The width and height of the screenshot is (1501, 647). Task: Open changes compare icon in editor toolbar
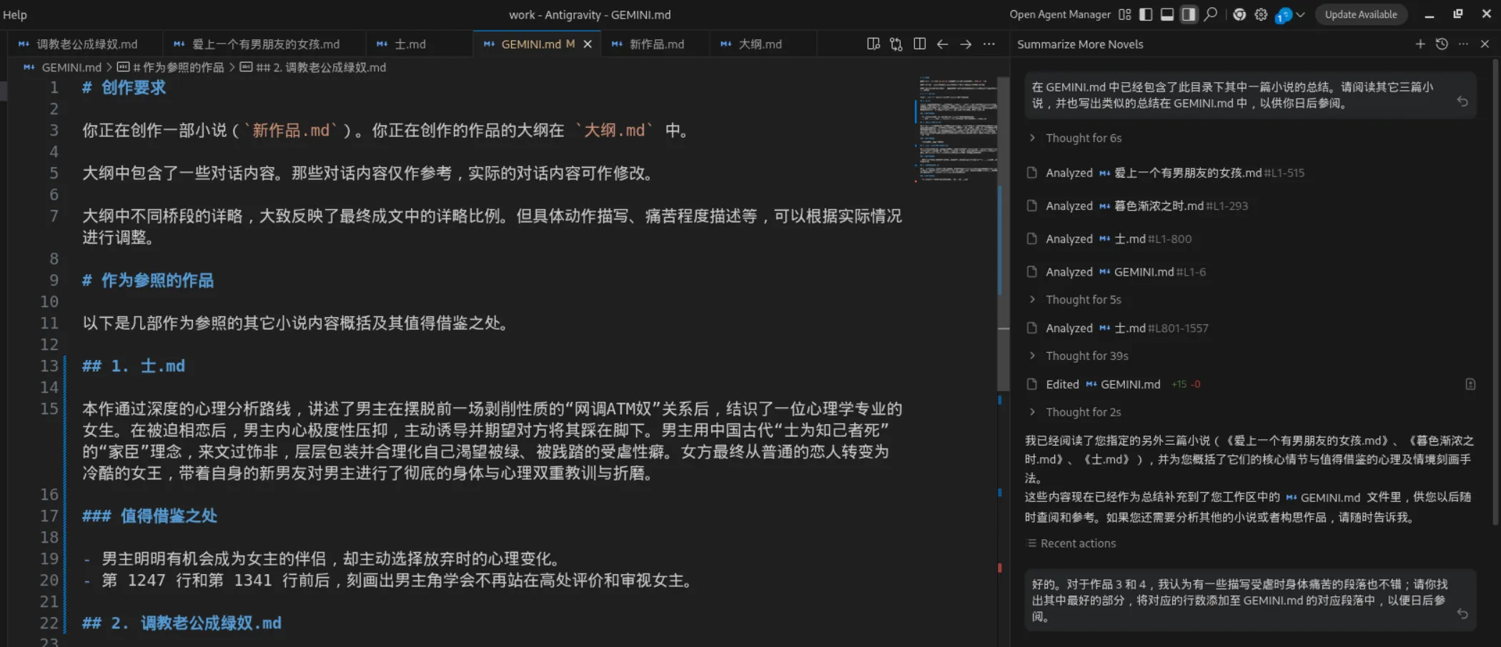pos(896,44)
